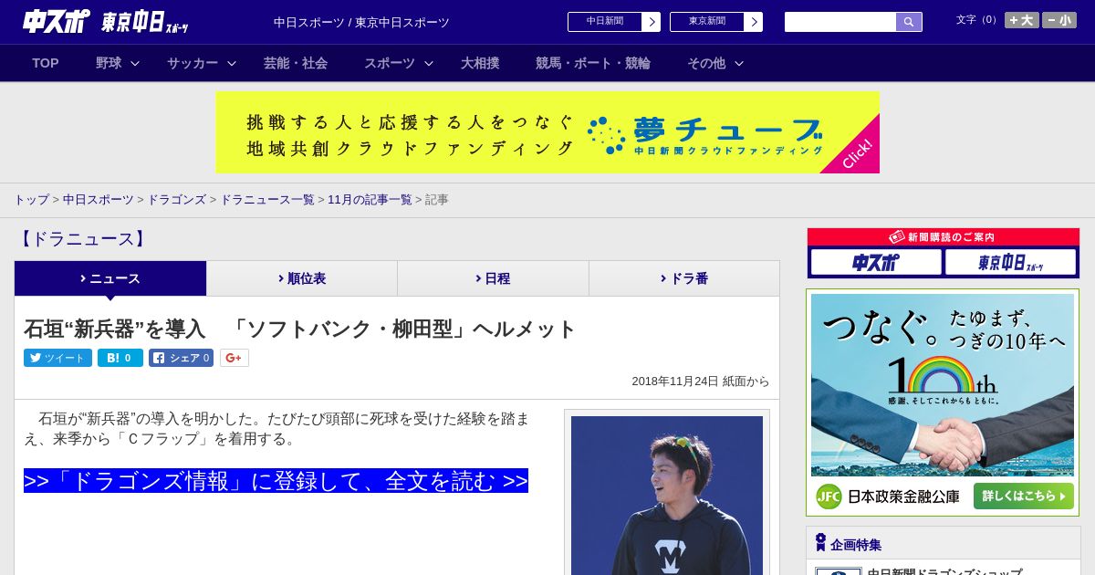Screen dimensions: 1095x575
Task: Open the その他 navigation menu
Action: (x=706, y=63)
